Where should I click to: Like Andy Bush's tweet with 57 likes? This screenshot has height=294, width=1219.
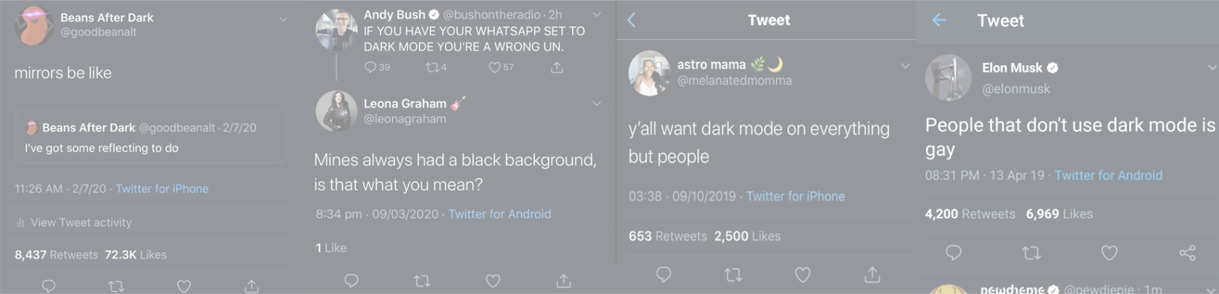[x=494, y=67]
